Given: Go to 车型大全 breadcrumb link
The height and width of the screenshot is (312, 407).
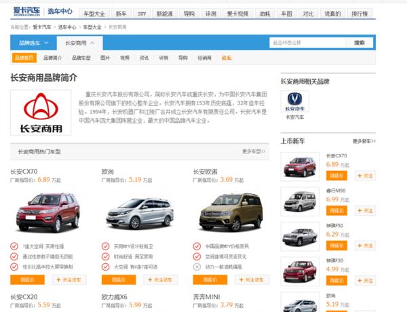Looking at the screenshot, I should [x=92, y=27].
